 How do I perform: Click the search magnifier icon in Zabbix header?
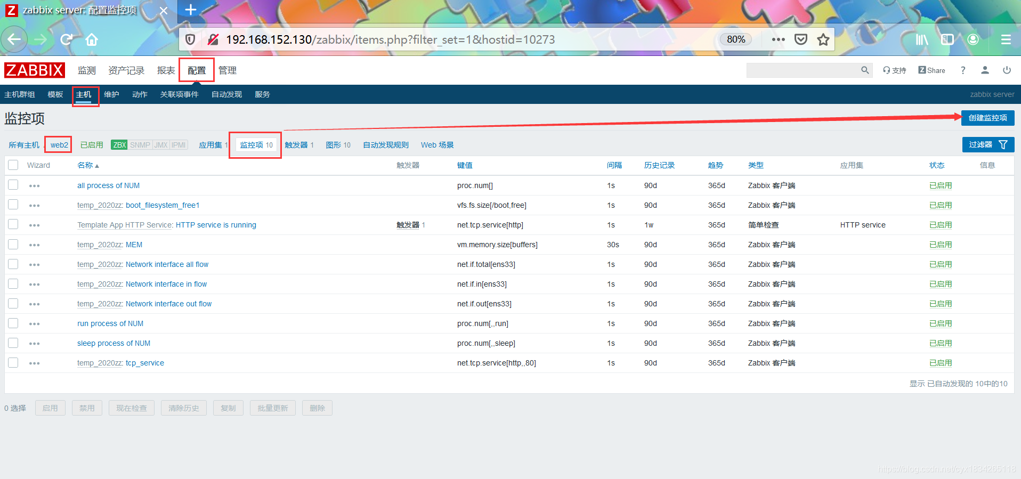(x=865, y=70)
